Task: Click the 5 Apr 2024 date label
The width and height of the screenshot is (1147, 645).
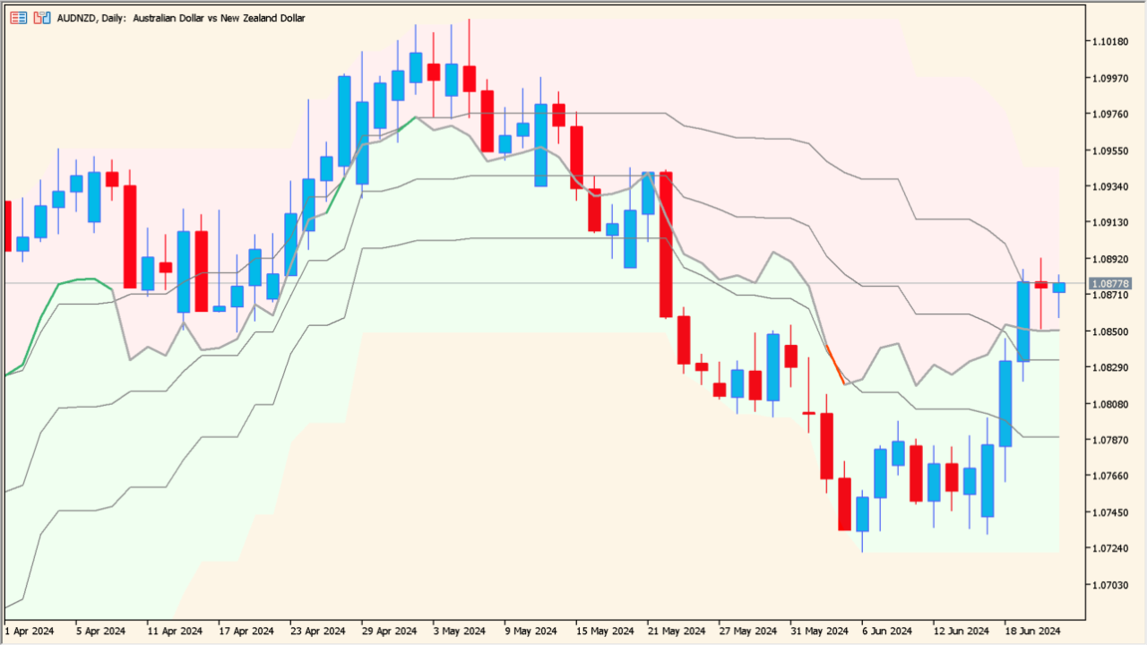Action: [101, 631]
